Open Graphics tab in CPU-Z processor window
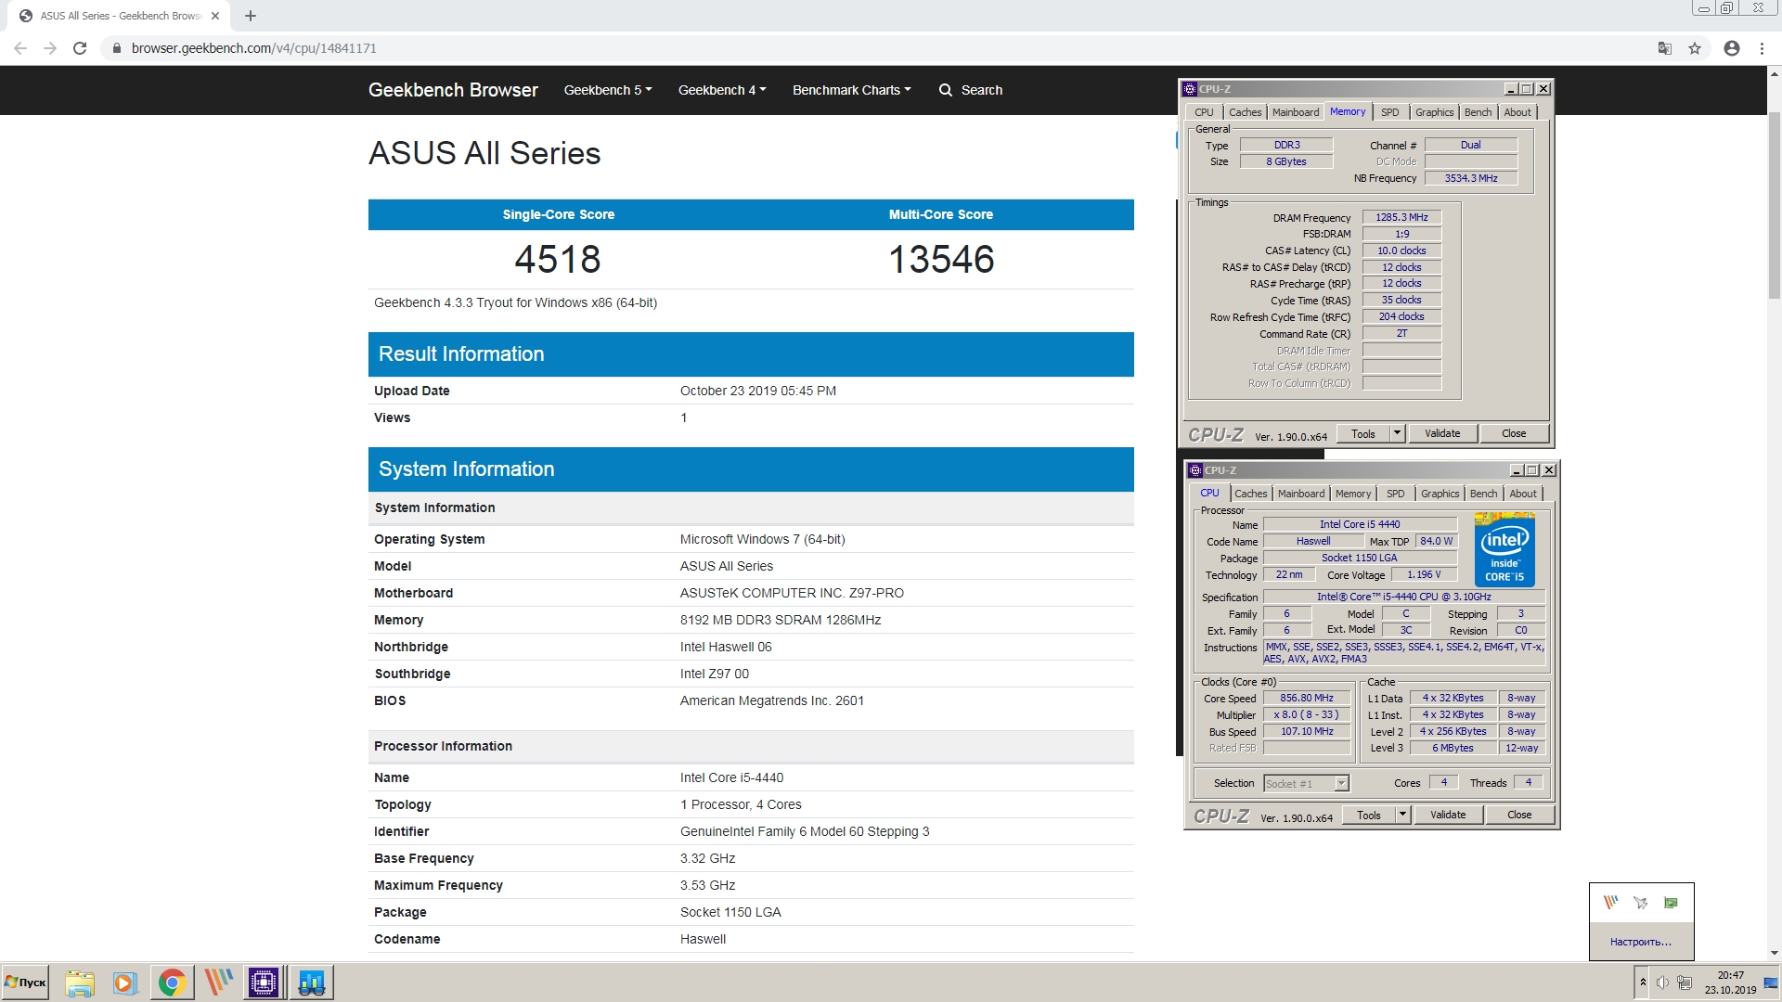 1440,494
